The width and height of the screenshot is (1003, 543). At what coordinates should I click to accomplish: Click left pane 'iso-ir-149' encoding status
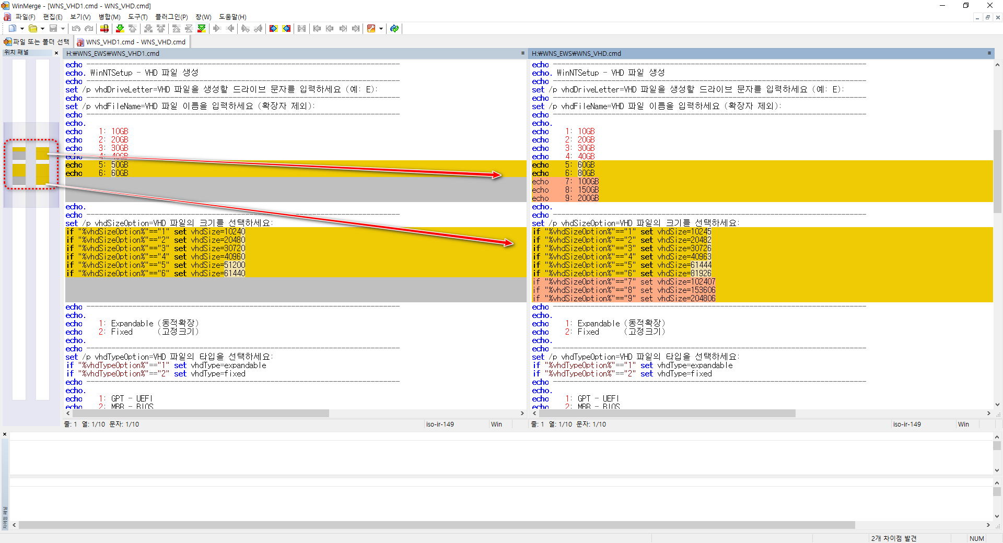click(440, 424)
